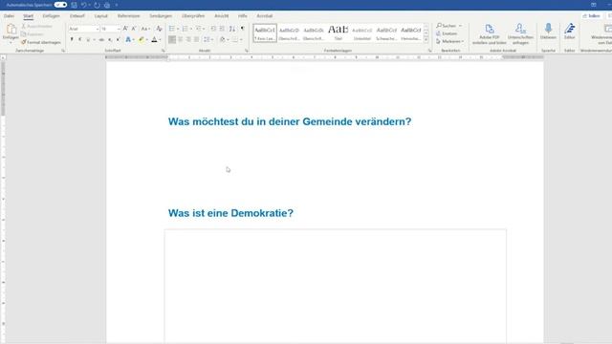Click the Adobe PDF erstellen und teilen icon

point(490,29)
